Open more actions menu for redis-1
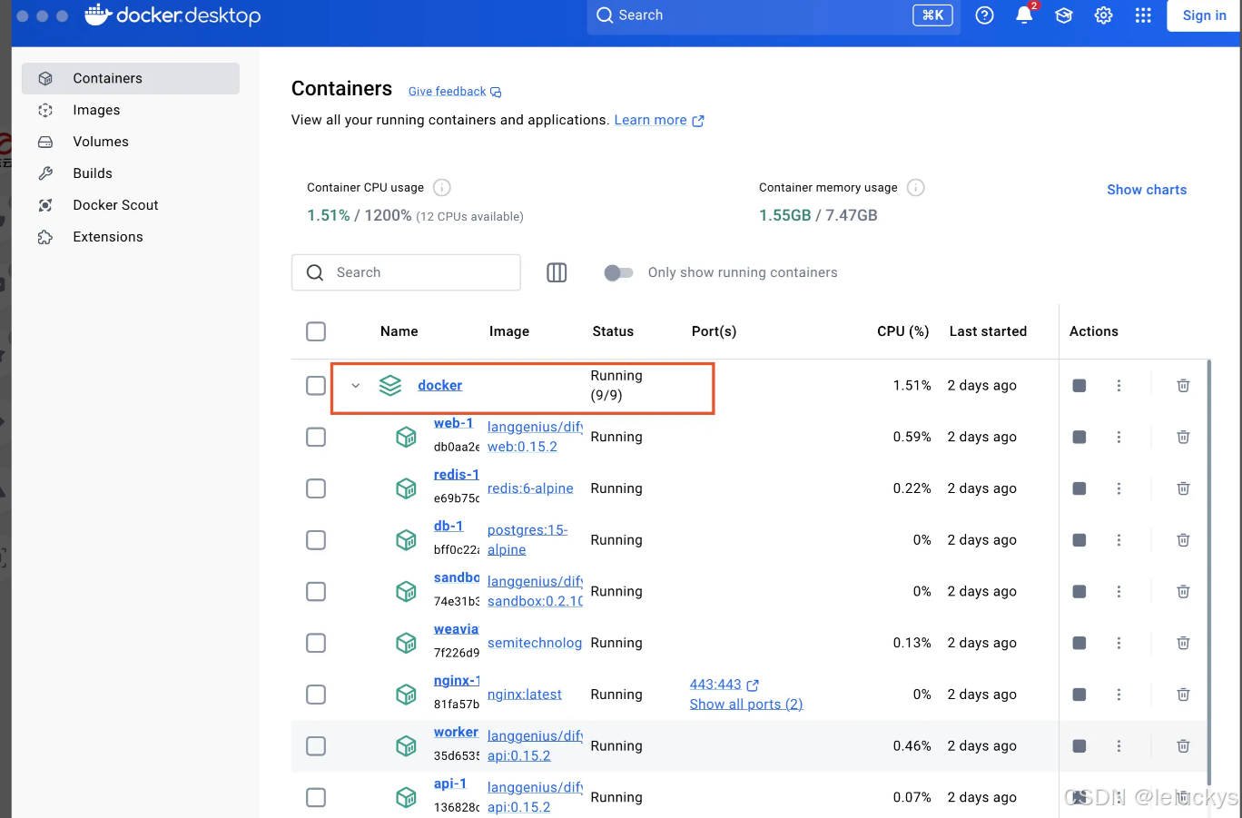This screenshot has height=818, width=1242. [1119, 488]
